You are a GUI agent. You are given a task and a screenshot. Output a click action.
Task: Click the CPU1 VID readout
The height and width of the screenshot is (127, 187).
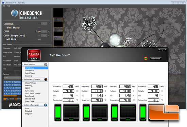(x=97, y=95)
